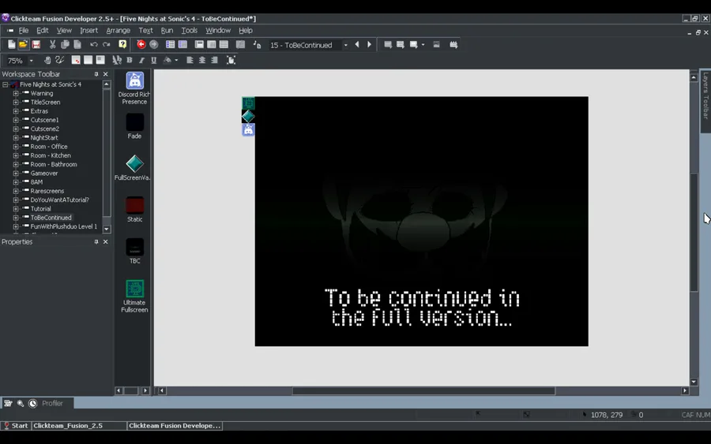Undo the last action

point(93,44)
